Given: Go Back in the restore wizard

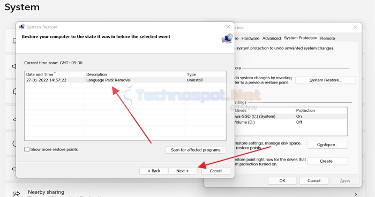Looking at the screenshot, I should [154, 171].
